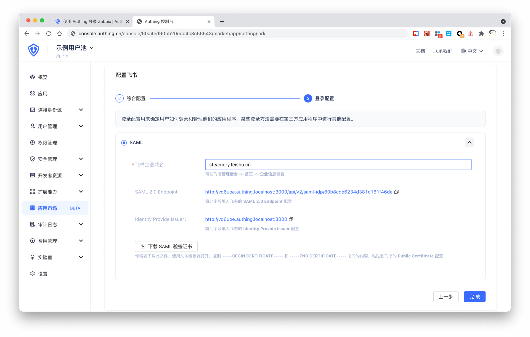Go to browser home icon

coord(59,33)
